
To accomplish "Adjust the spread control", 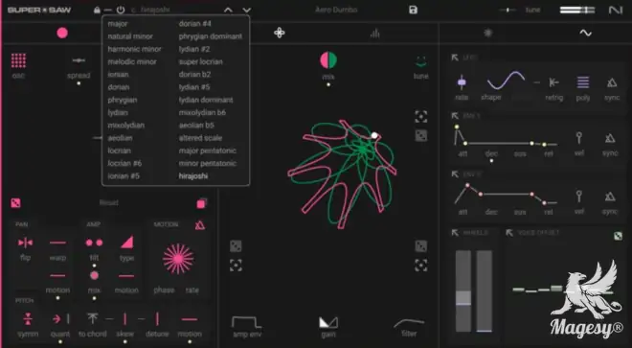I will [x=79, y=61].
